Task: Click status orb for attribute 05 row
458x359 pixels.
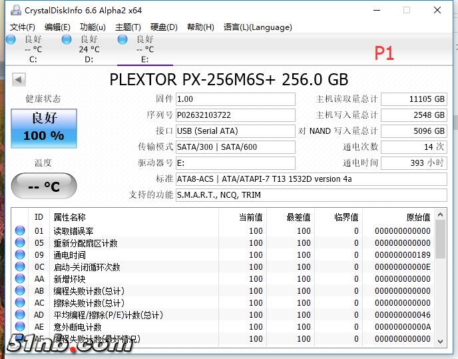Action: pyautogui.click(x=20, y=243)
